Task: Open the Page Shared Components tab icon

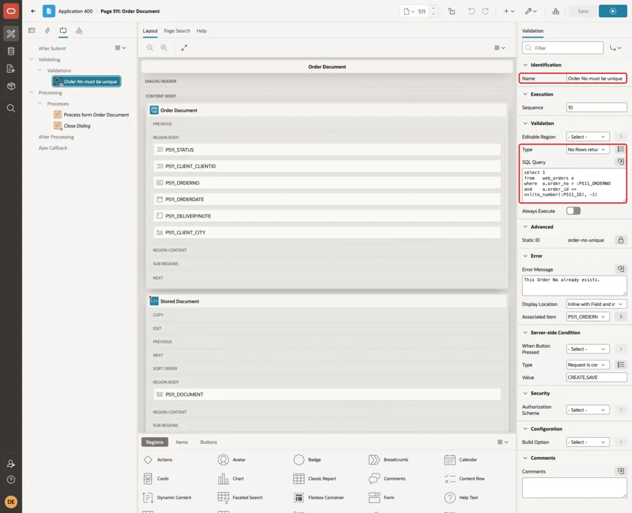Action: pyautogui.click(x=79, y=31)
